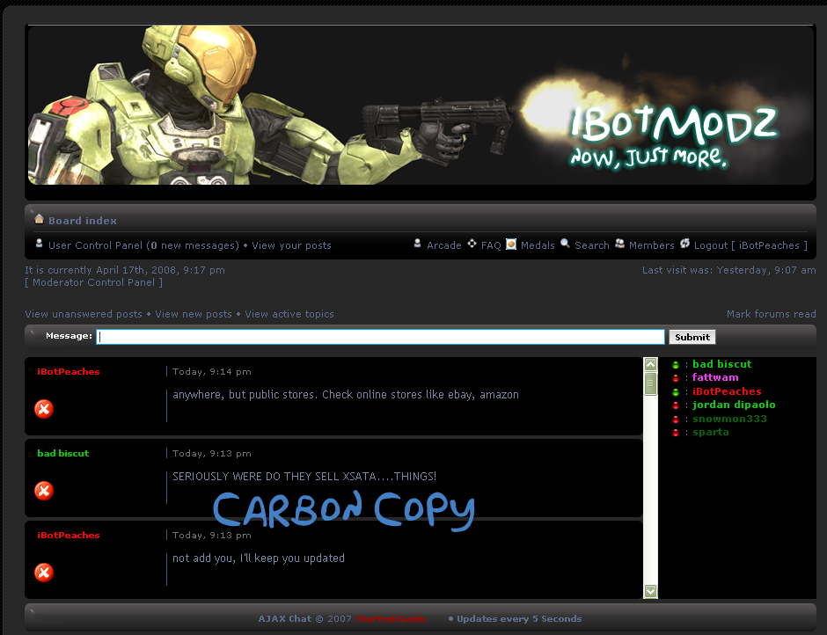This screenshot has width=827, height=635.
Task: Select sparta in online users list
Action: 711,433
